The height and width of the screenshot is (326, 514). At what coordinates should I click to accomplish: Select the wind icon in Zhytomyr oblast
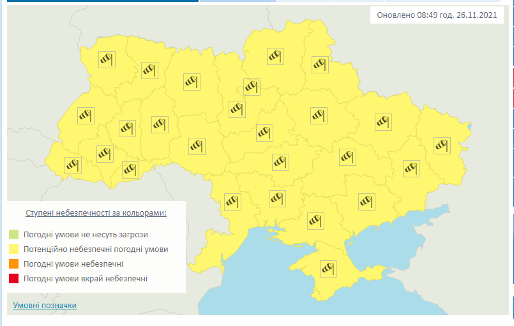point(192,82)
